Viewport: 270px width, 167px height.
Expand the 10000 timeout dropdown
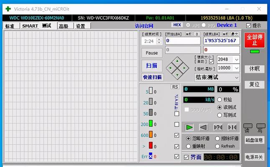tap(237, 68)
